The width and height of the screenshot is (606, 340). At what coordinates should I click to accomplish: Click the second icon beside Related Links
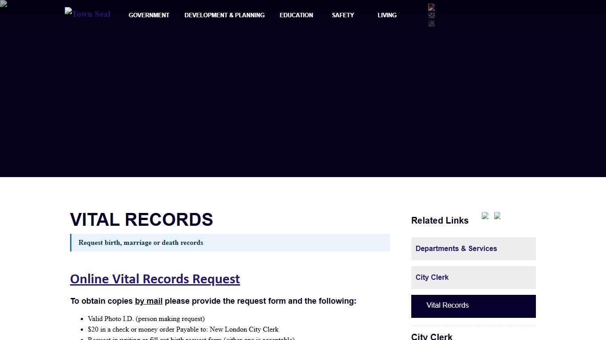tap(497, 216)
